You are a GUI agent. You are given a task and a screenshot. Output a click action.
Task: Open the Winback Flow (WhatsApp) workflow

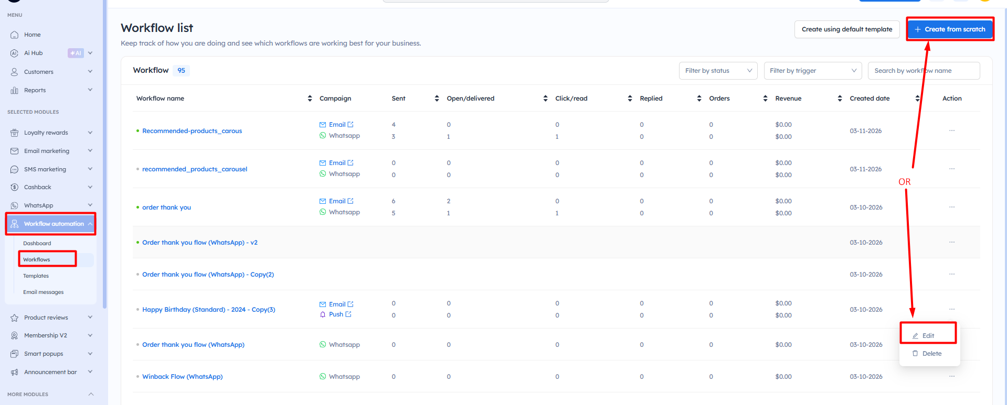[182, 377]
